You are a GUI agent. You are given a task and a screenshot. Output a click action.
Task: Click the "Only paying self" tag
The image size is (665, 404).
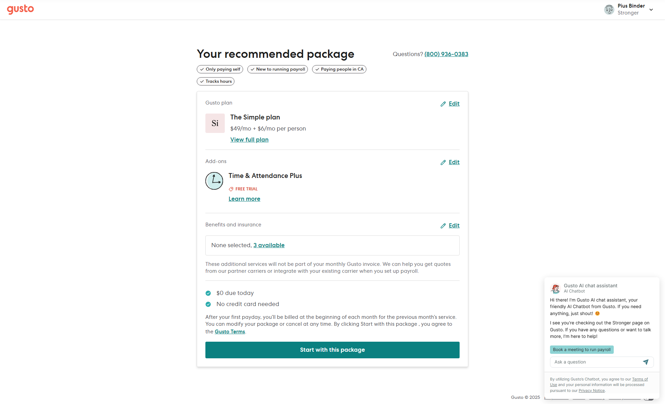220,69
